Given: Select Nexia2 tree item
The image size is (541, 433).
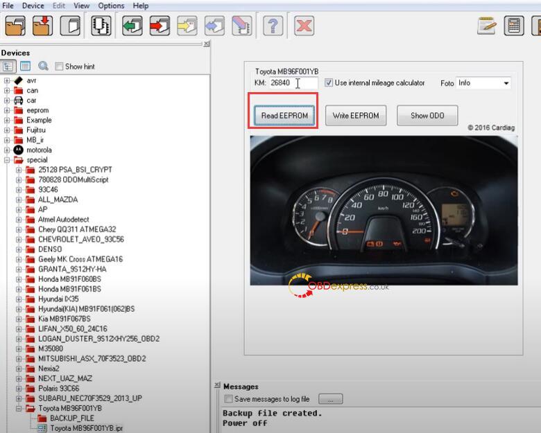Looking at the screenshot, I should tap(49, 369).
